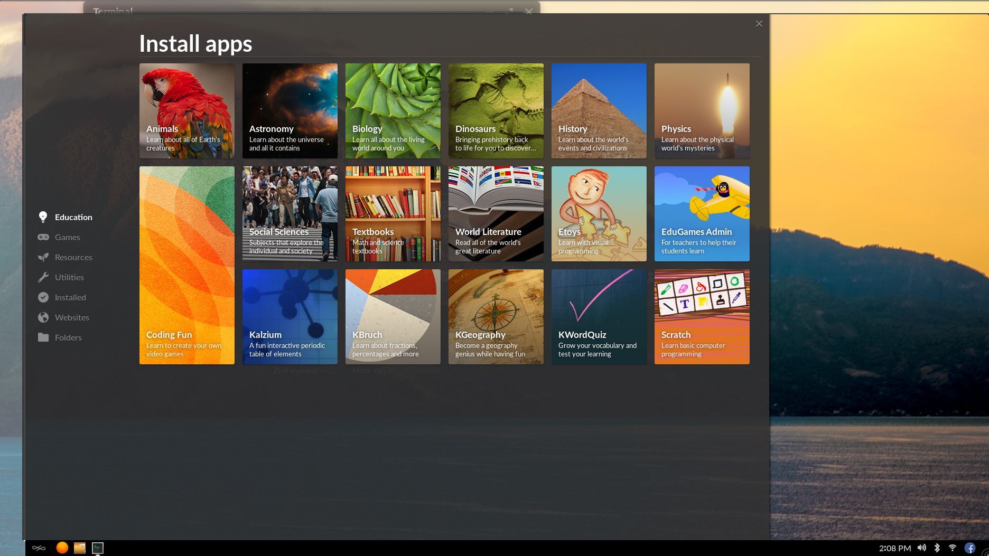Open the Astronomy app tile

pos(290,111)
